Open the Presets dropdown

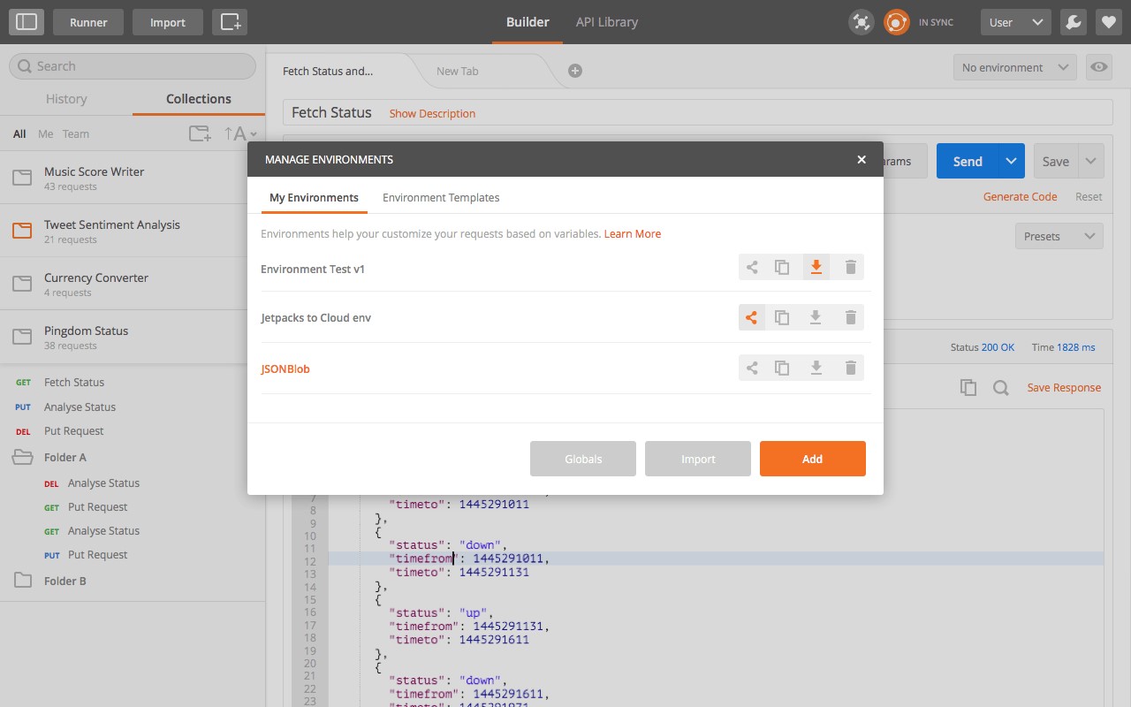tap(1059, 236)
